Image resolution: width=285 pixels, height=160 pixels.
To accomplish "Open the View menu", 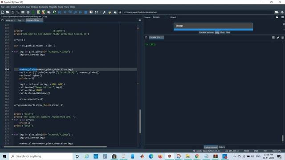I will pyautogui.click(x=66, y=7).
